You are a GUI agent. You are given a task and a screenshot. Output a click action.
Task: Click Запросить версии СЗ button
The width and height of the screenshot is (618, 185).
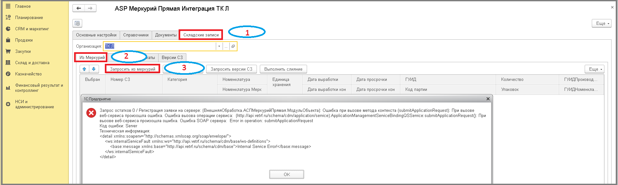[x=231, y=69]
